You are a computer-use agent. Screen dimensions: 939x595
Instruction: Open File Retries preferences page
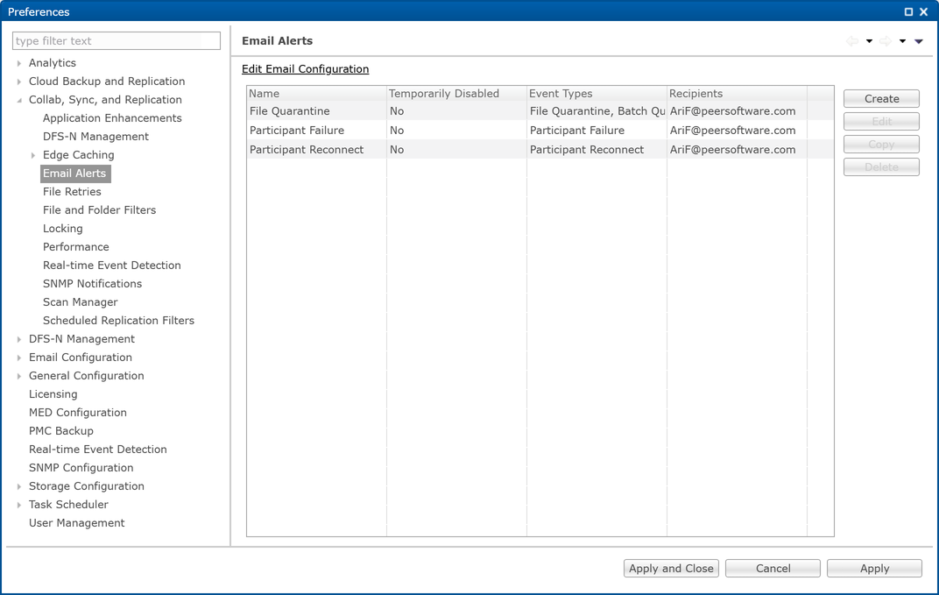click(72, 192)
